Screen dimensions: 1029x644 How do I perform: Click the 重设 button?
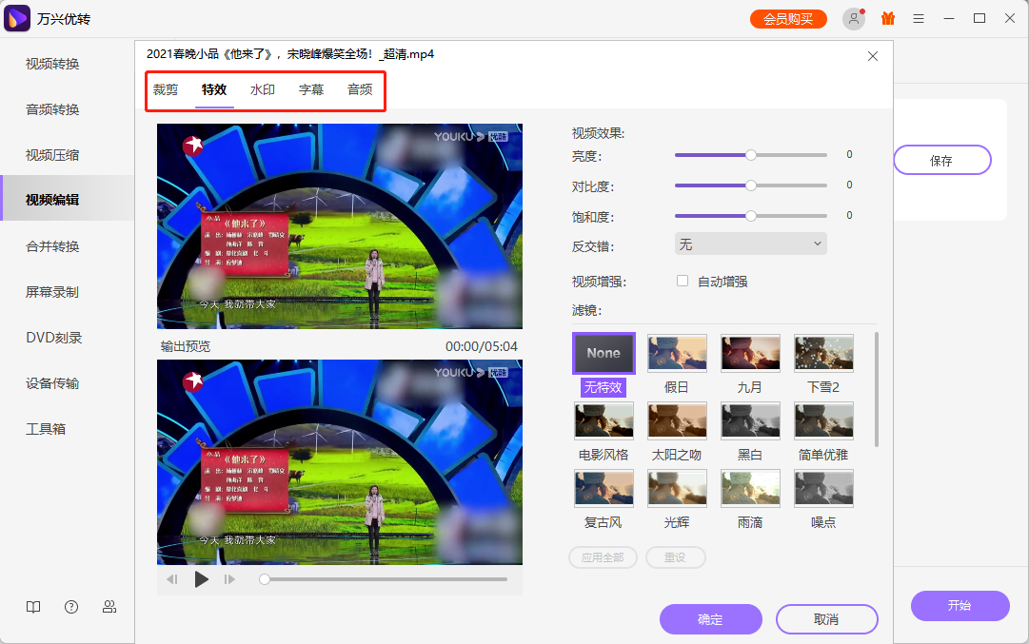675,557
